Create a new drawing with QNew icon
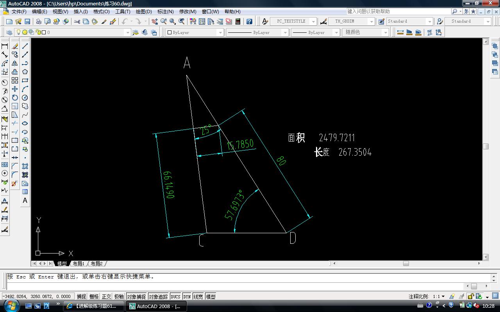This screenshot has width=500, height=312. [x=9, y=21]
